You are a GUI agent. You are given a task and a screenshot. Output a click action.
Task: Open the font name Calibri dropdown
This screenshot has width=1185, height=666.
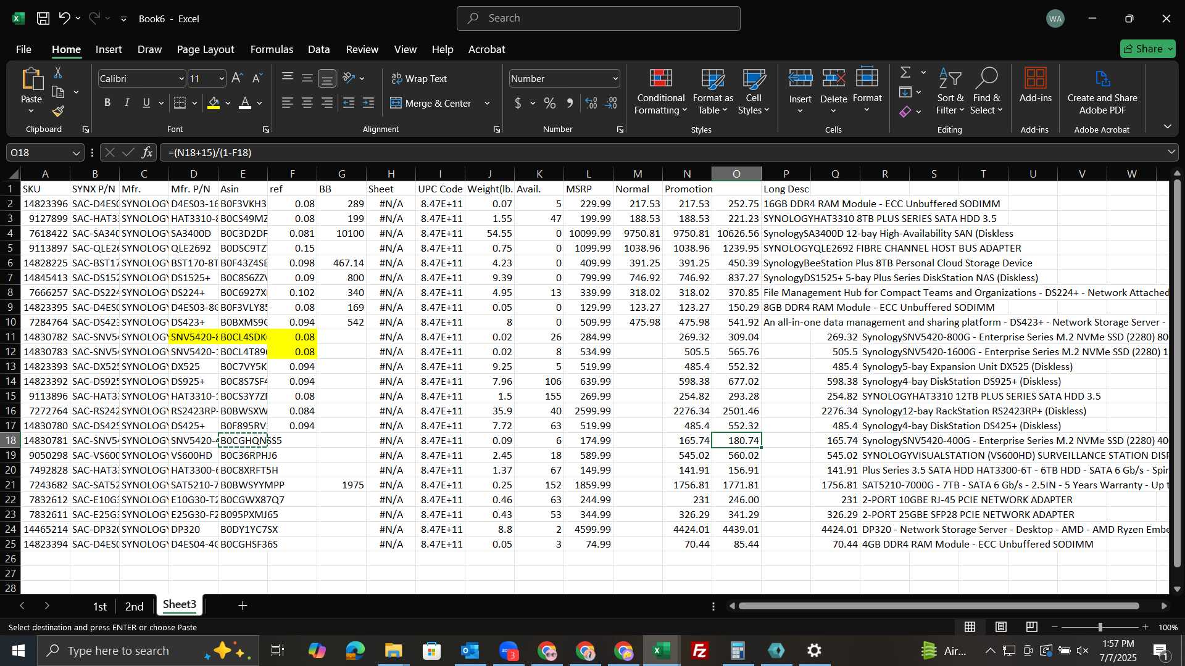pos(181,79)
